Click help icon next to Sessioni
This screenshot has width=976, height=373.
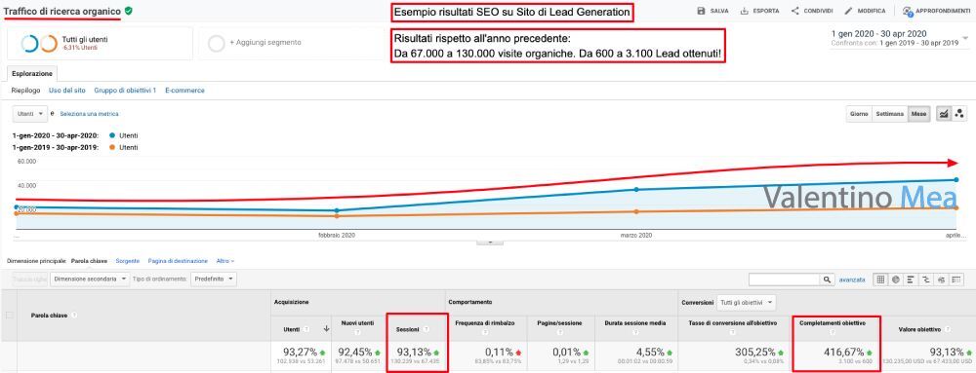426,329
